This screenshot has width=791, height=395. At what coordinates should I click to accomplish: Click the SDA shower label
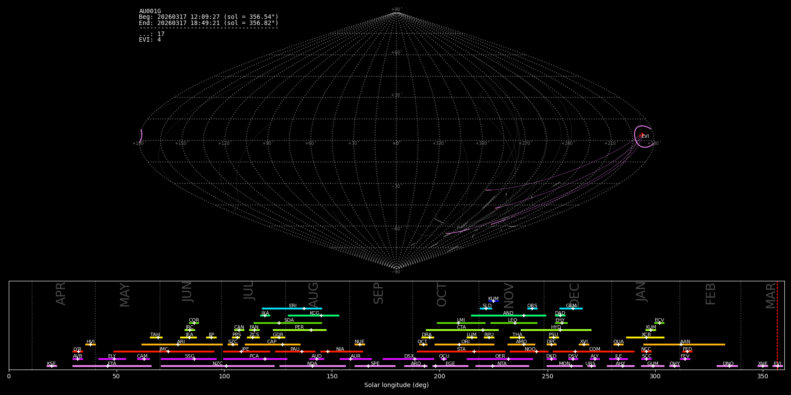289,320
